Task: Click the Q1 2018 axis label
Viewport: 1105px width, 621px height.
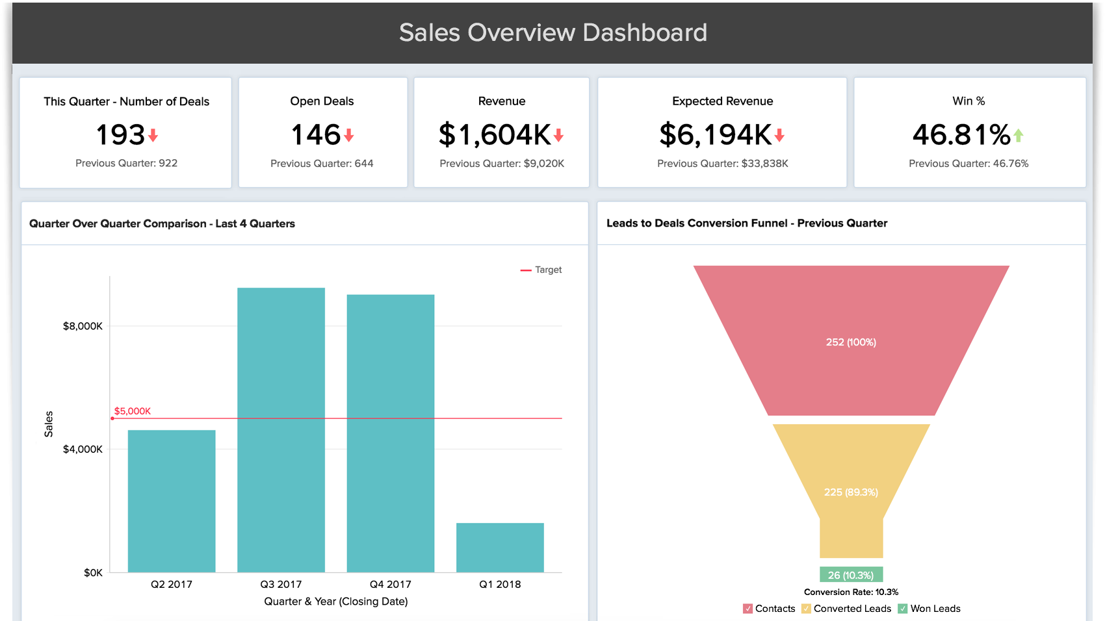Action: [500, 585]
